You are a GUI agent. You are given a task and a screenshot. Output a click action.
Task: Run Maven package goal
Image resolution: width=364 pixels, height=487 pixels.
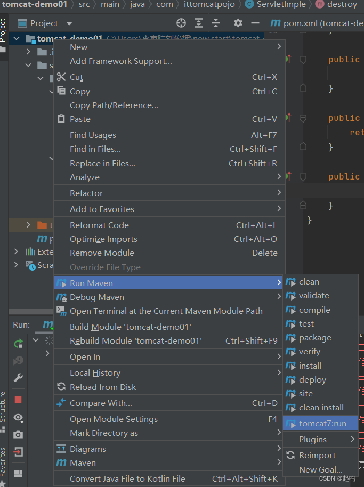(321, 338)
